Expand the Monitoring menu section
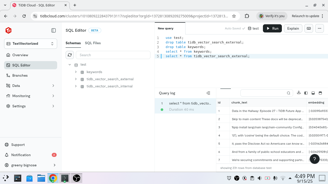 [x=30, y=96]
